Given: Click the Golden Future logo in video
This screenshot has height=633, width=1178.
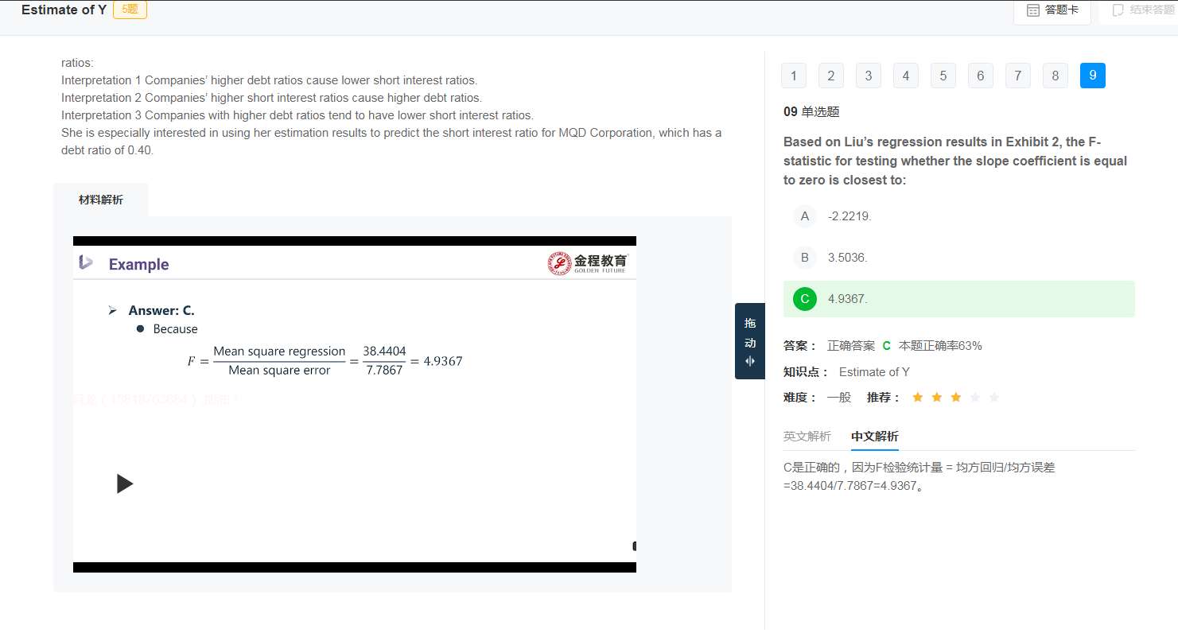Looking at the screenshot, I should [x=587, y=263].
